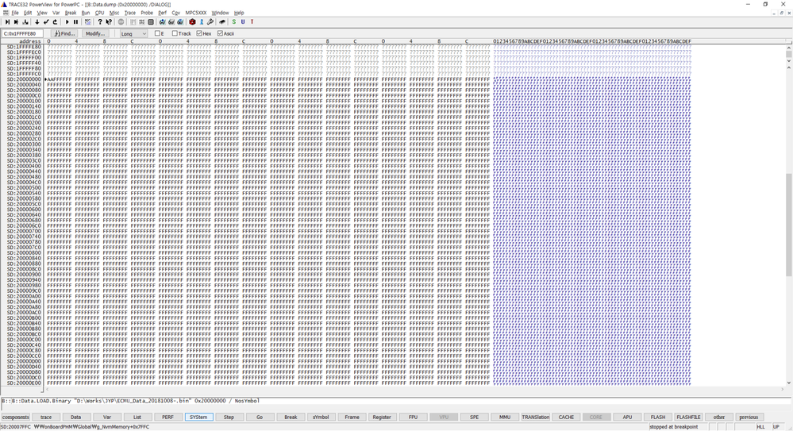
Task: Click the Step Over toolbar icon
Action: (16, 21)
